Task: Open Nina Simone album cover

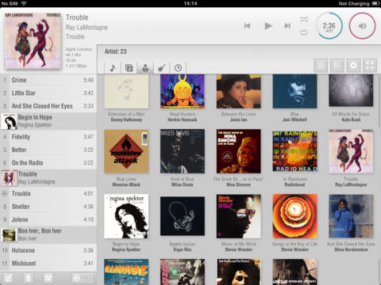Action: (238, 151)
